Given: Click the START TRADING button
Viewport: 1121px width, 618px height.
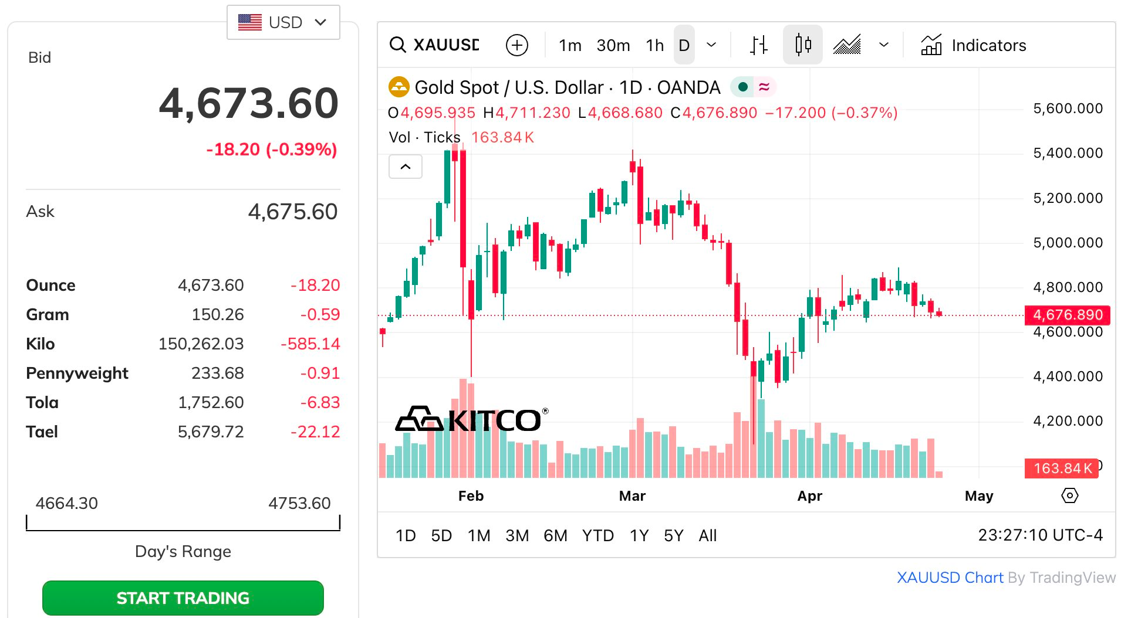Looking at the screenshot, I should point(183,598).
